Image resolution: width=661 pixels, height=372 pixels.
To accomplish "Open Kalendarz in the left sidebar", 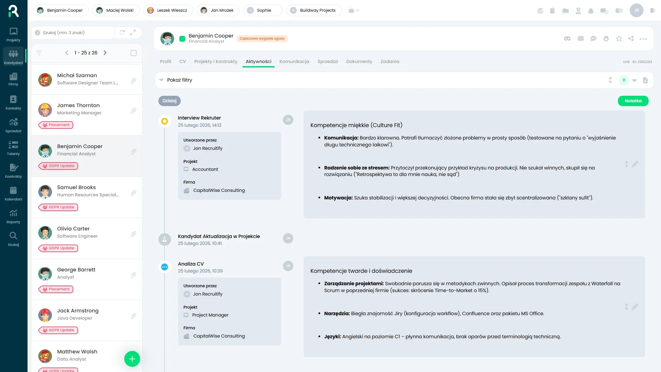I will point(13,194).
